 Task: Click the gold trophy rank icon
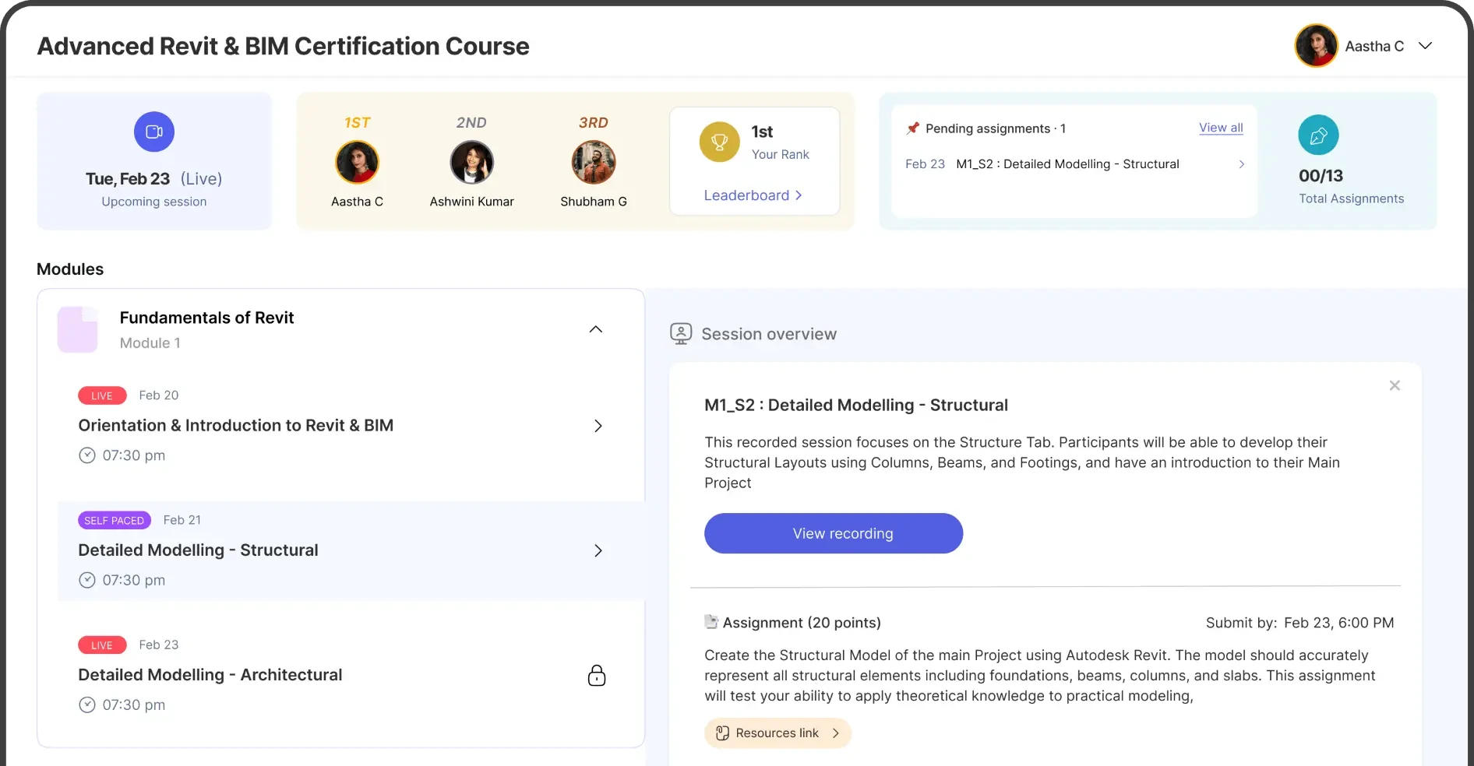(x=719, y=142)
